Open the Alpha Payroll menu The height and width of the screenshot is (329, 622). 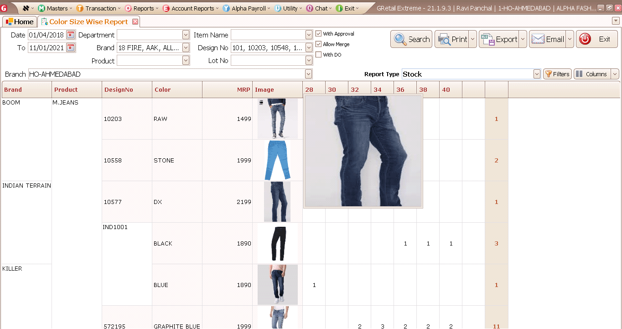click(246, 8)
